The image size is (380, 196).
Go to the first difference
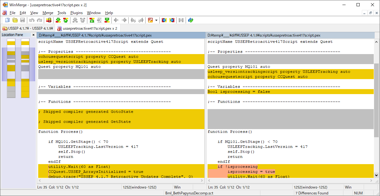coord(92,20)
